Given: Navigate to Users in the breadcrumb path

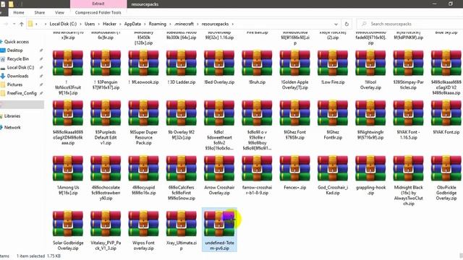Looking at the screenshot, I should point(90,24).
